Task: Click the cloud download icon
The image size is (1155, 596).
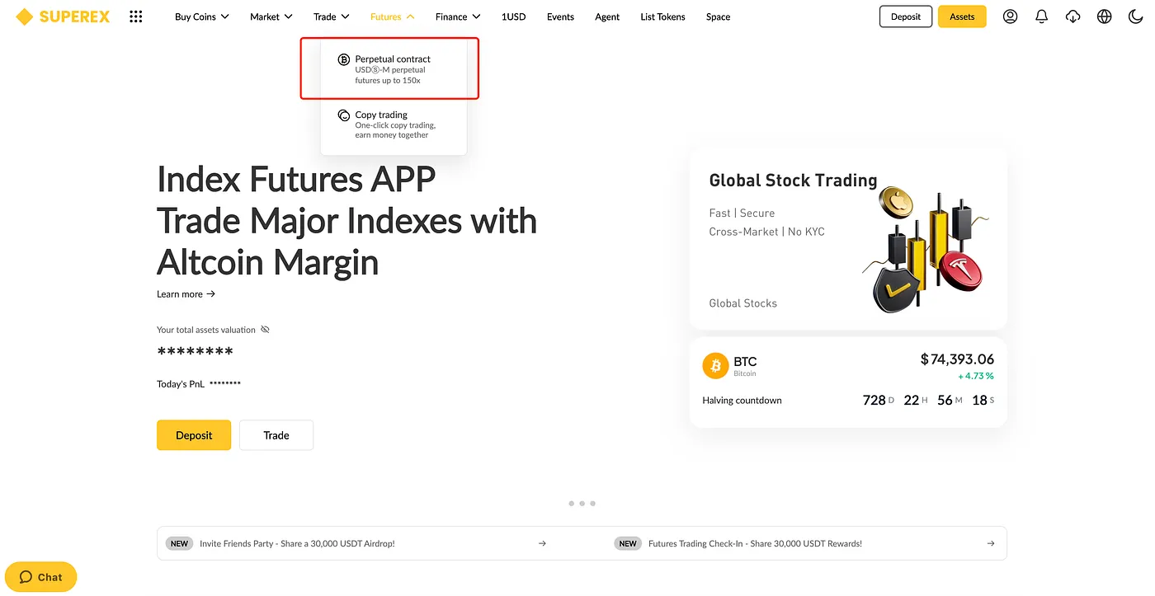Action: (x=1072, y=16)
